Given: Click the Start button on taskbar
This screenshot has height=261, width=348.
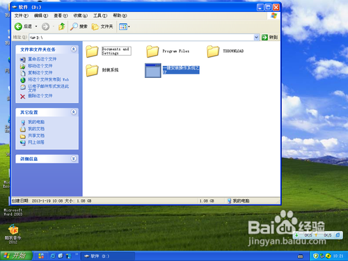Looking at the screenshot, I should pos(16,256).
